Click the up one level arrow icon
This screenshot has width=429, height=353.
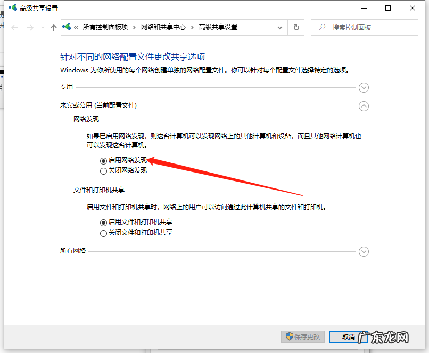(53, 28)
